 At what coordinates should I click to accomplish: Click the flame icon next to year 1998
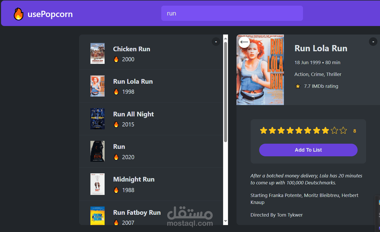(116, 92)
